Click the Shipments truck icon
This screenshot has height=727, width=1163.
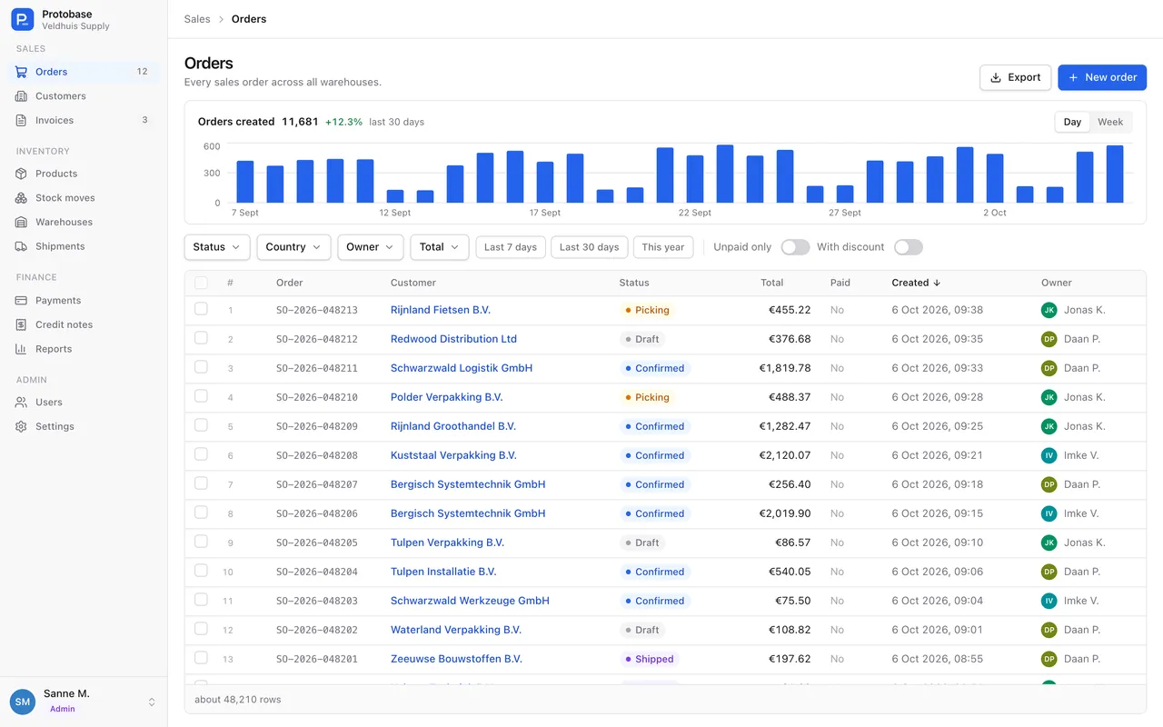click(21, 246)
